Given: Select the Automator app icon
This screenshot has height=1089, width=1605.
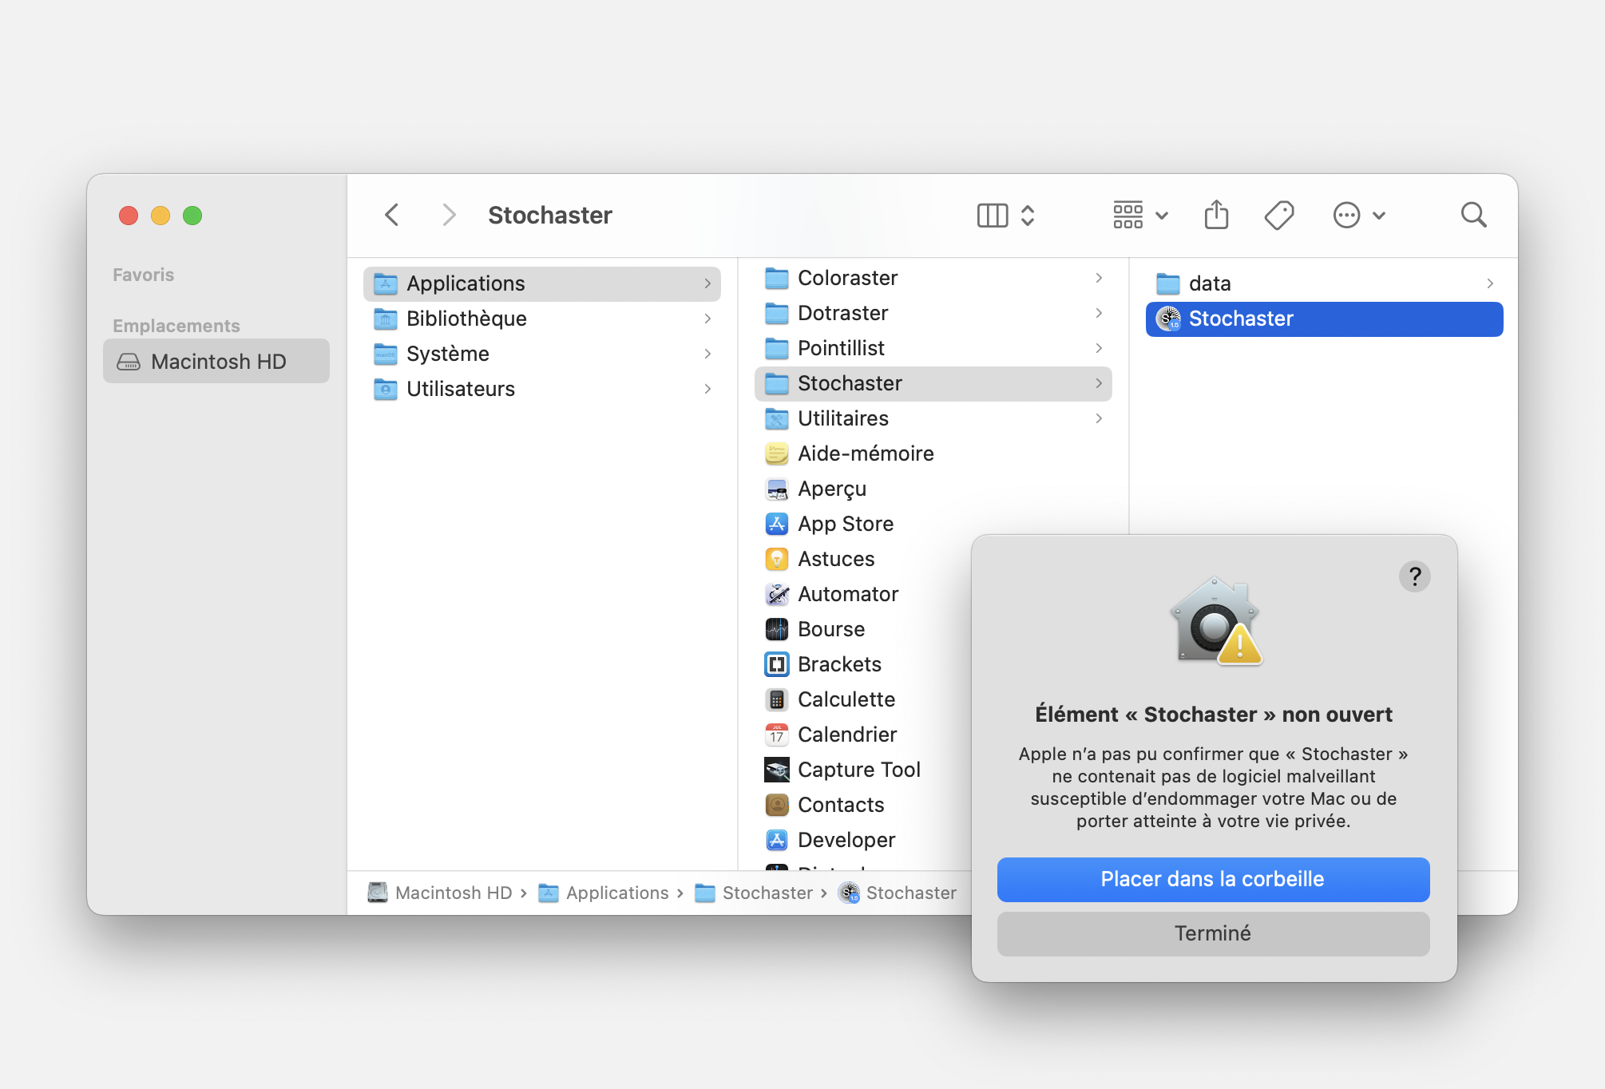Looking at the screenshot, I should tap(777, 594).
